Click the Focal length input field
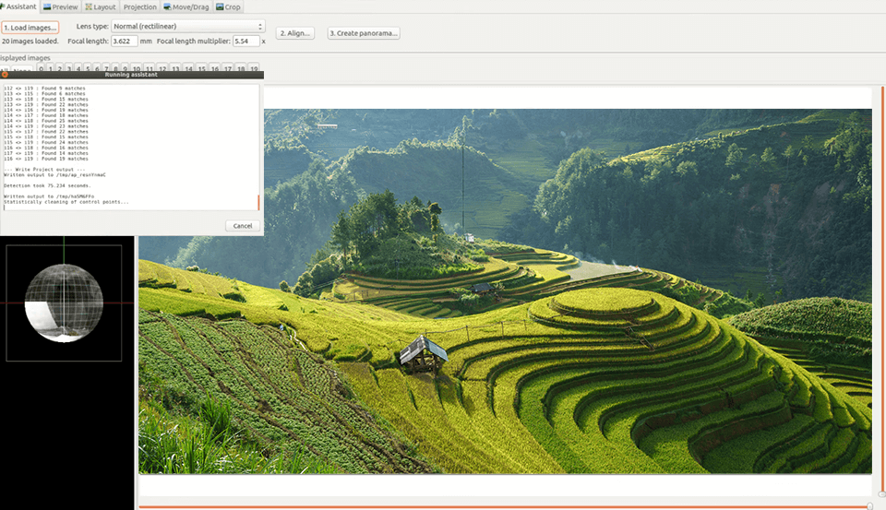The width and height of the screenshot is (886, 510). click(124, 42)
